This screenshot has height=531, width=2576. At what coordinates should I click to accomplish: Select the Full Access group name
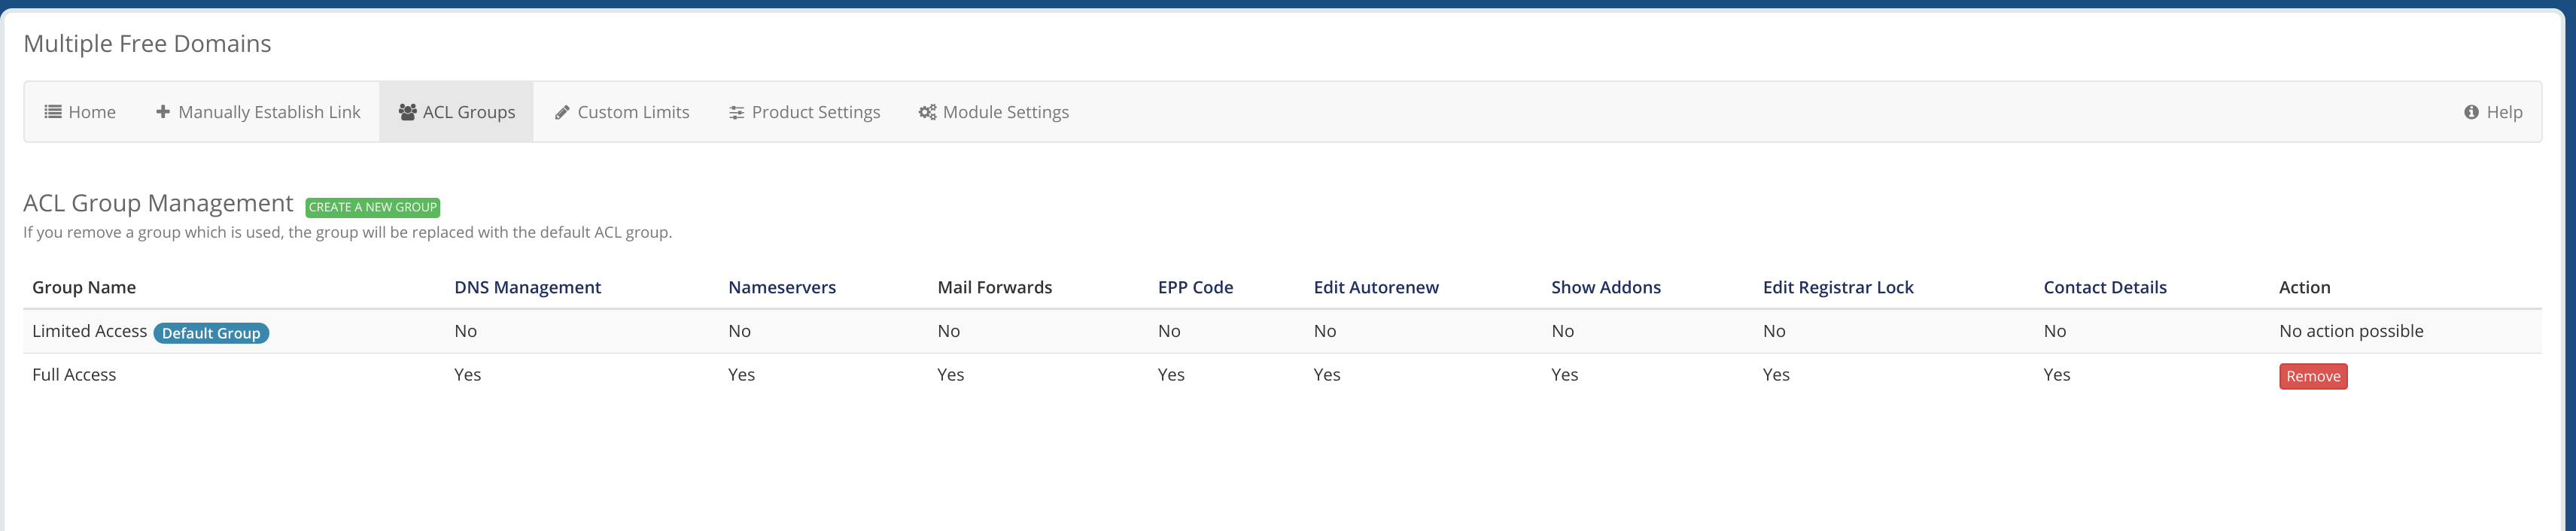[74, 375]
